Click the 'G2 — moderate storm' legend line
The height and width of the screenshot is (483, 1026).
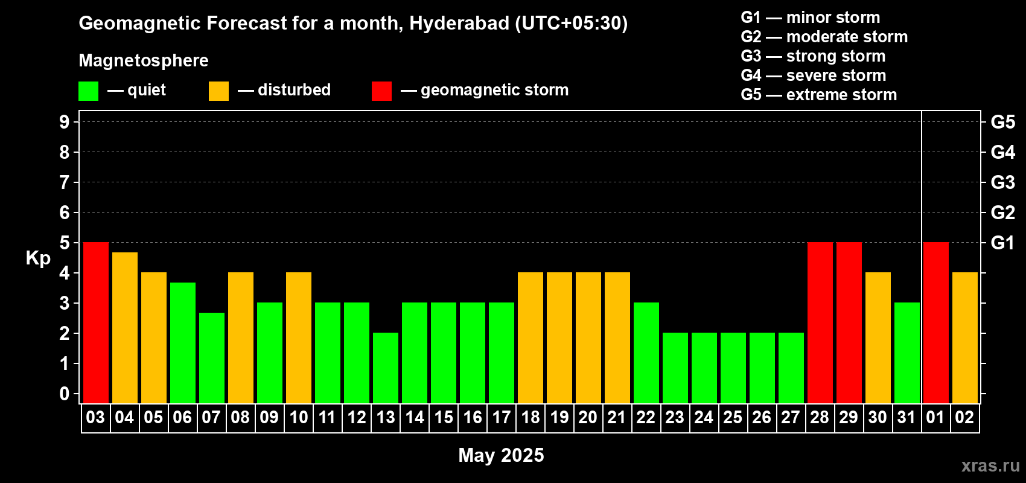pos(824,37)
